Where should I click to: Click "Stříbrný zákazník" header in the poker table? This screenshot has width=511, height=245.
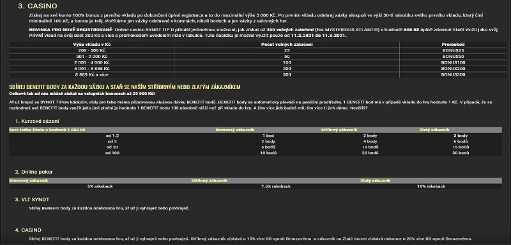210,181
